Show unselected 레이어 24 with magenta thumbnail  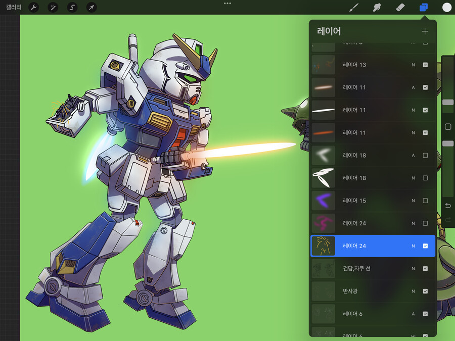pyautogui.click(x=425, y=223)
